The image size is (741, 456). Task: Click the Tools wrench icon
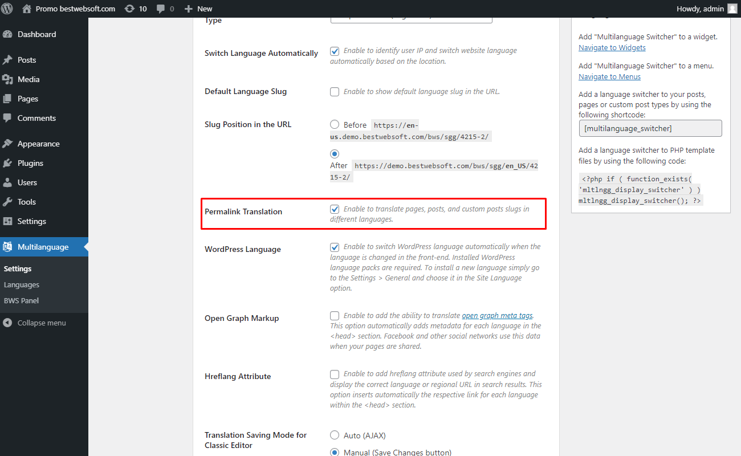pos(7,202)
